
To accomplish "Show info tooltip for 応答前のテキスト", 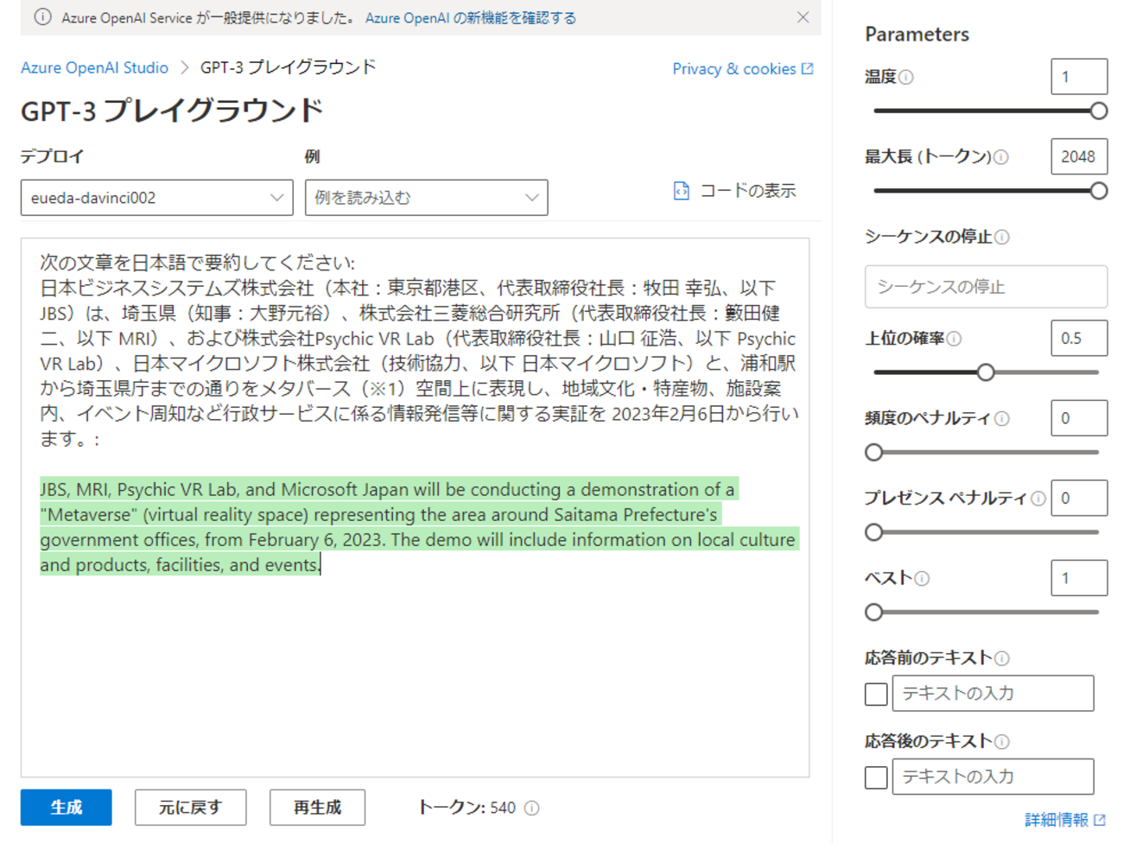I will pyautogui.click(x=1002, y=658).
